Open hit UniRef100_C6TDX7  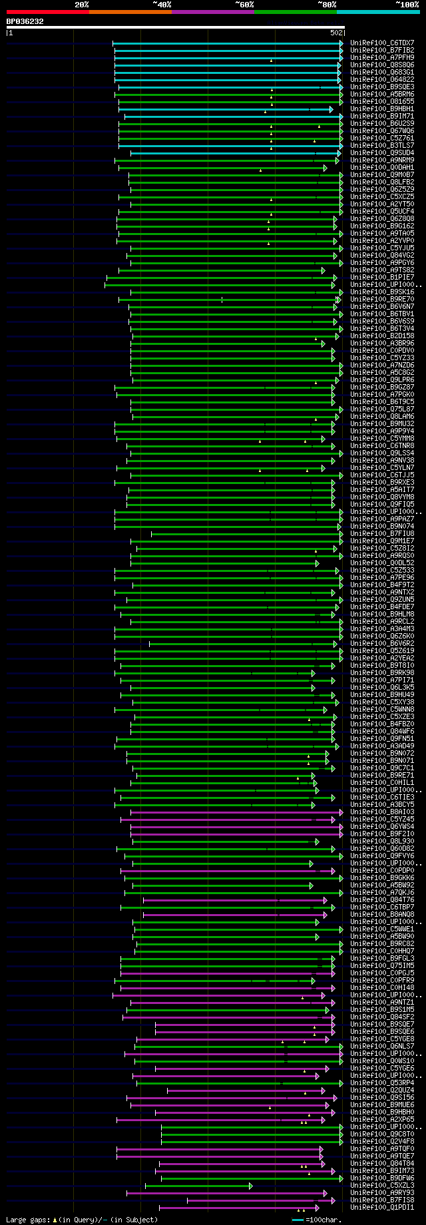[382, 43]
